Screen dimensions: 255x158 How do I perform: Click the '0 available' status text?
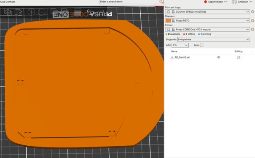click(x=174, y=34)
